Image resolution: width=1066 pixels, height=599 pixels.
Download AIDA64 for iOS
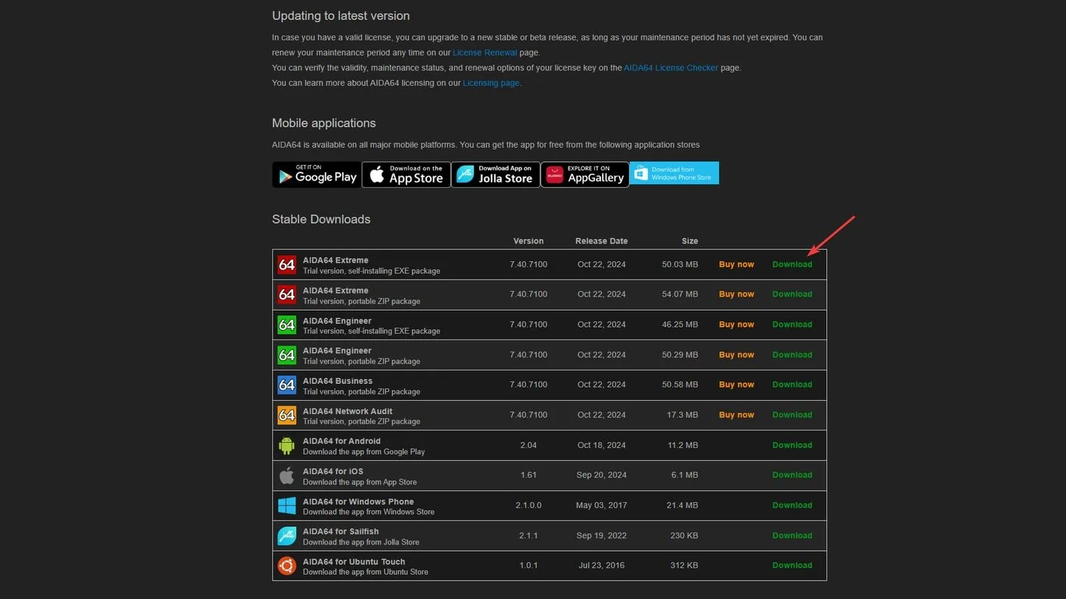792,476
